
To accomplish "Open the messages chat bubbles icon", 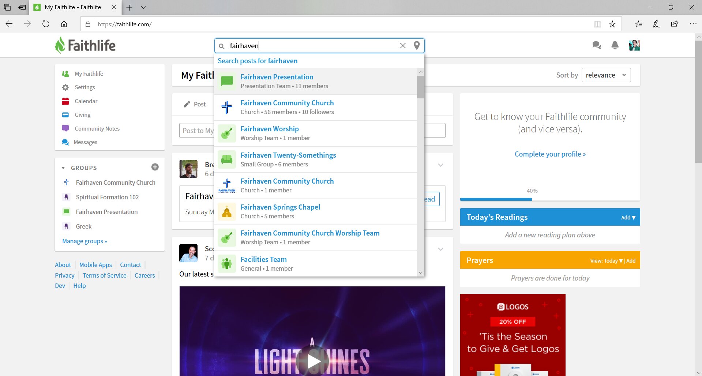I will [597, 45].
